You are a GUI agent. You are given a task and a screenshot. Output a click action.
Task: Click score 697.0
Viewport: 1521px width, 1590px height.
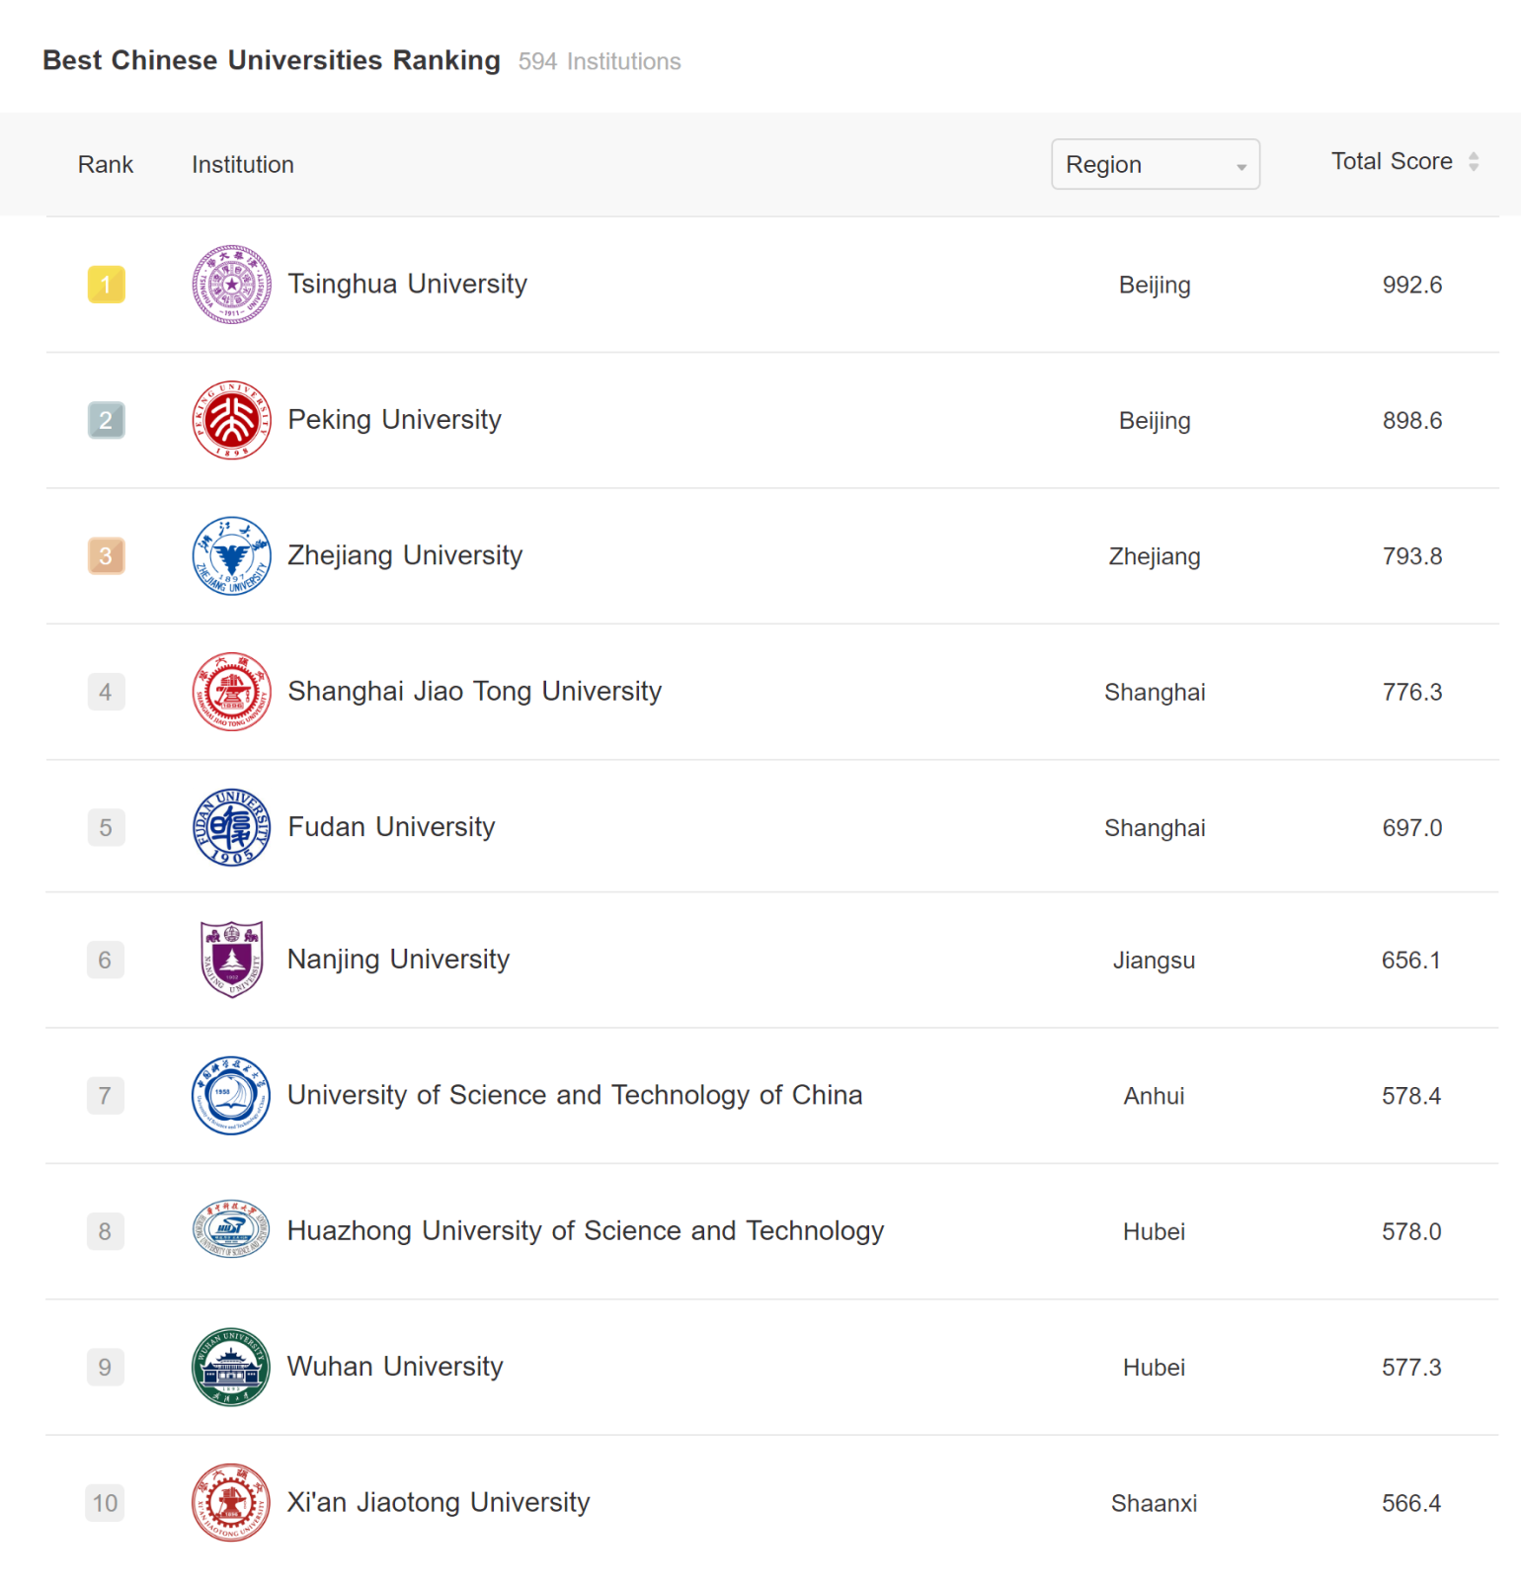coord(1412,828)
